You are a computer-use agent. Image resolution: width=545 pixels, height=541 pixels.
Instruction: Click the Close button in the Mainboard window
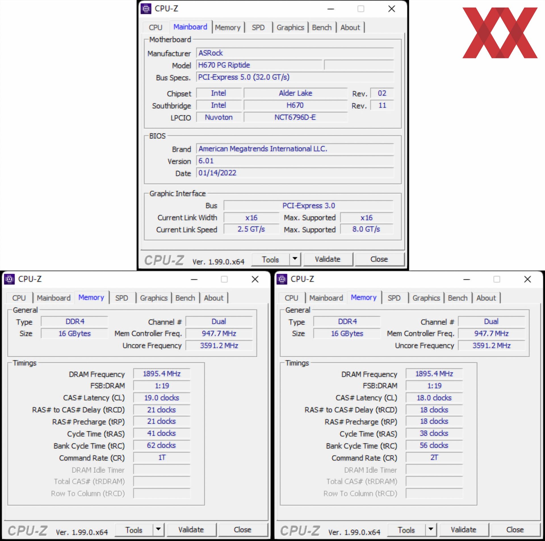[x=379, y=259]
